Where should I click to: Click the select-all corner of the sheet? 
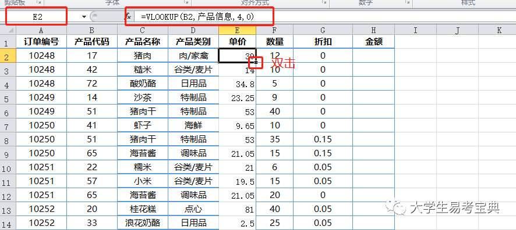8,30
